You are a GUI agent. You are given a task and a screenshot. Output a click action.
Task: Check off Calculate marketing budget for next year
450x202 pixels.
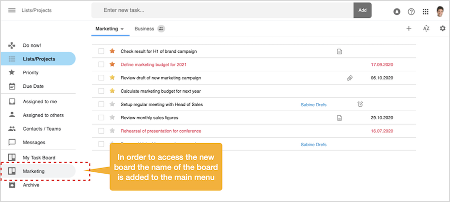coord(101,91)
